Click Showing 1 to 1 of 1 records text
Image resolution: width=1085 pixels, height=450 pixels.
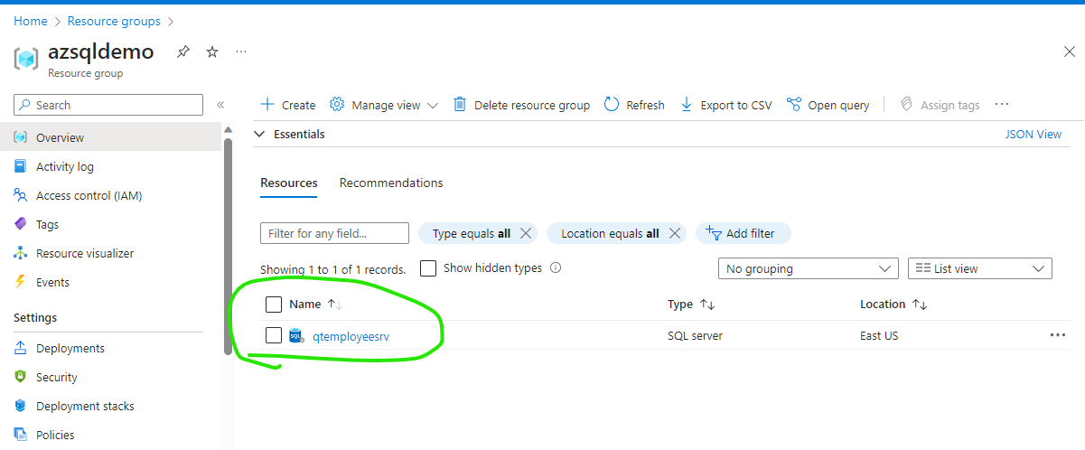[332, 269]
